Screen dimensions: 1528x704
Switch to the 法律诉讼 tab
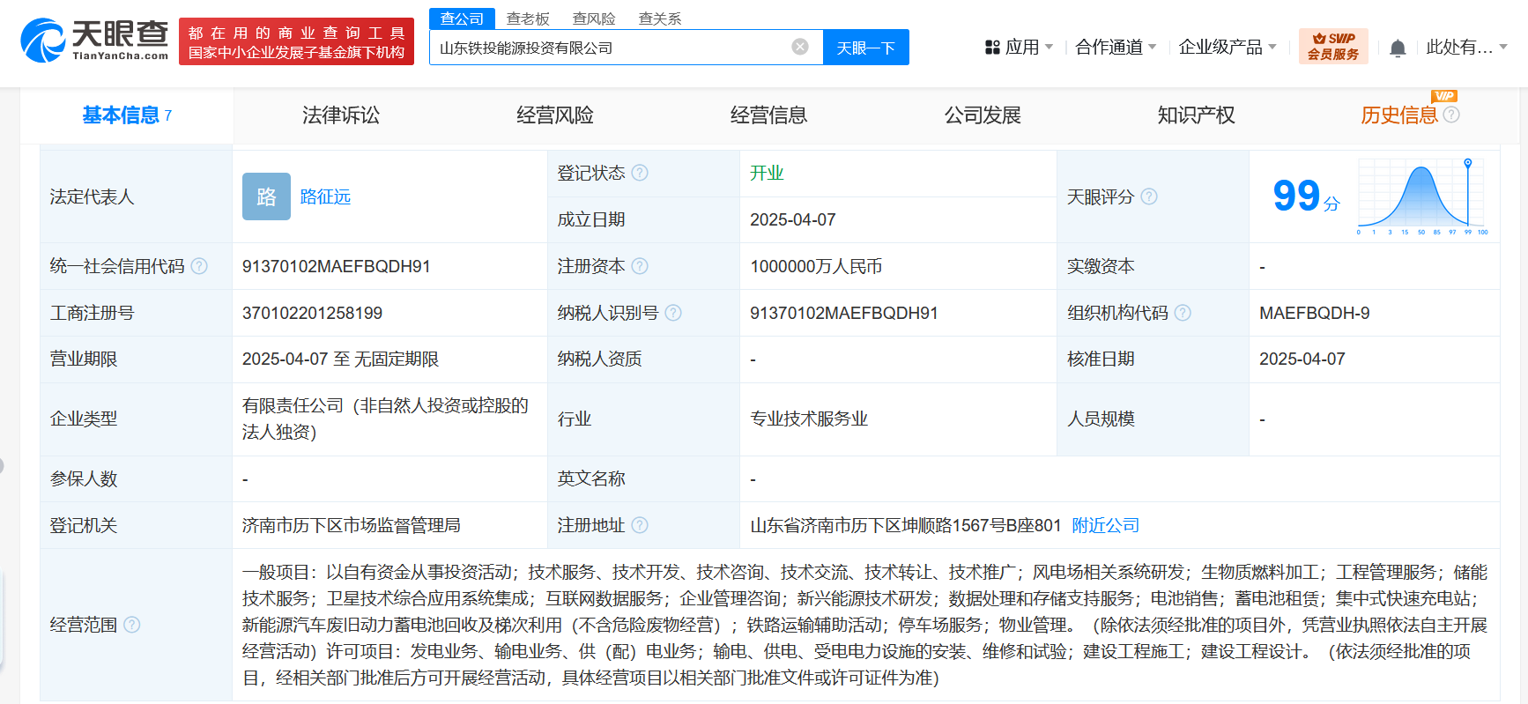[x=341, y=115]
